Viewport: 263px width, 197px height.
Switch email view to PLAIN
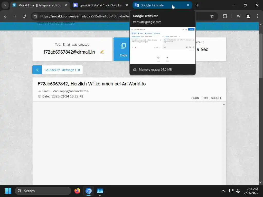(x=195, y=98)
